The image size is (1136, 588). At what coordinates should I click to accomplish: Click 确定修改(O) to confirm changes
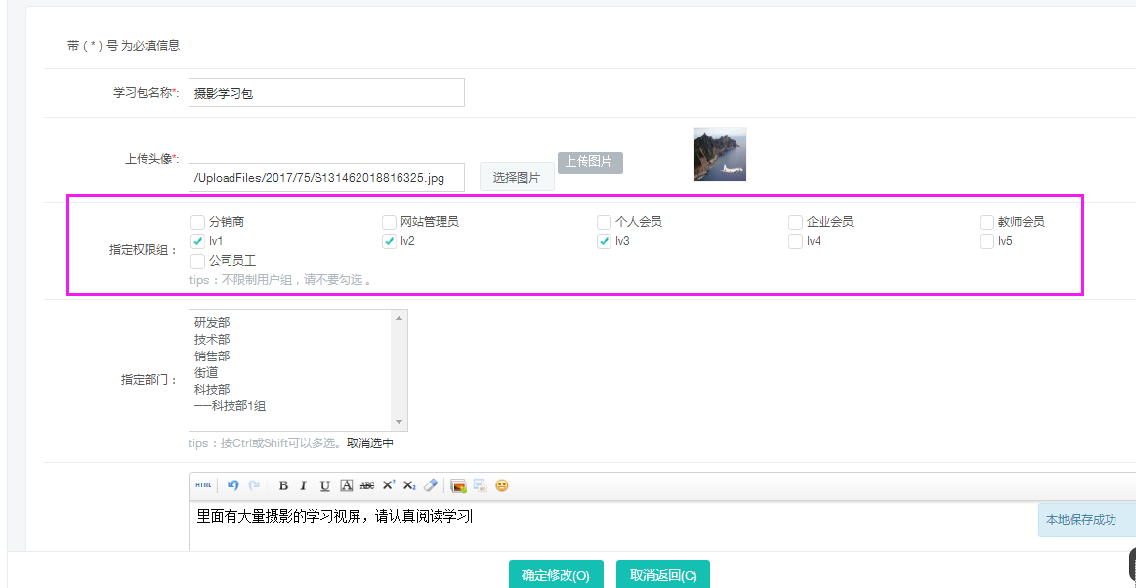(x=556, y=575)
